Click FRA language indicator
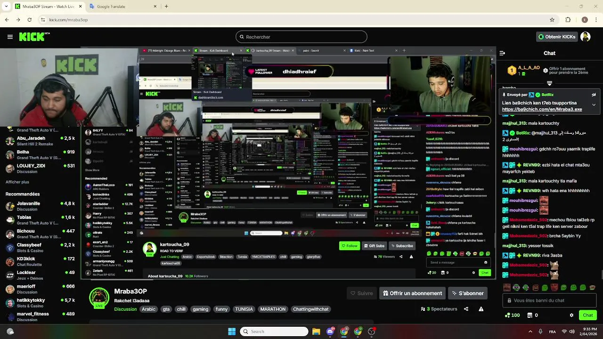Screen dimensions: 603x339 552,331
